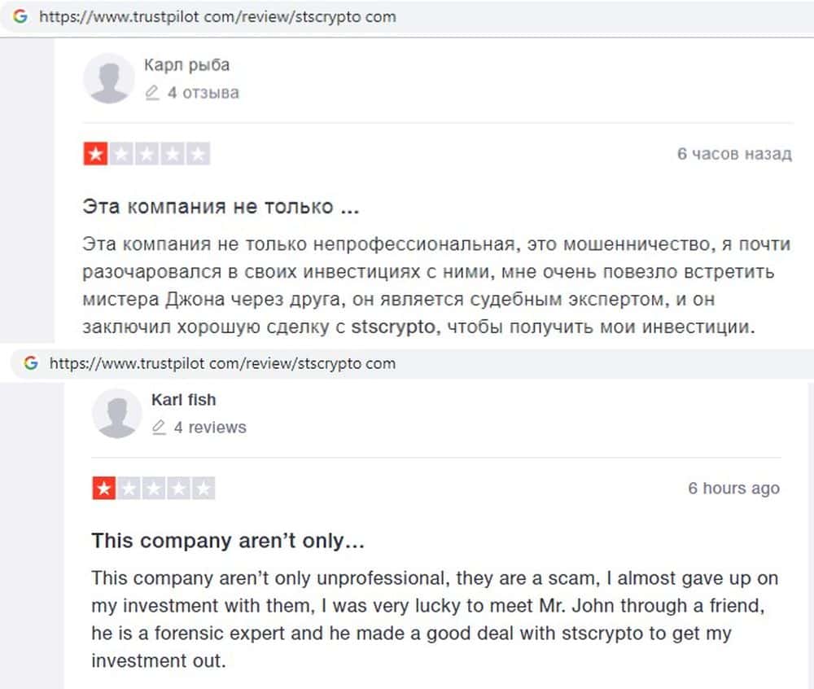Open review title "Эта компания не только ..."
The width and height of the screenshot is (814, 689).
pyautogui.click(x=221, y=207)
